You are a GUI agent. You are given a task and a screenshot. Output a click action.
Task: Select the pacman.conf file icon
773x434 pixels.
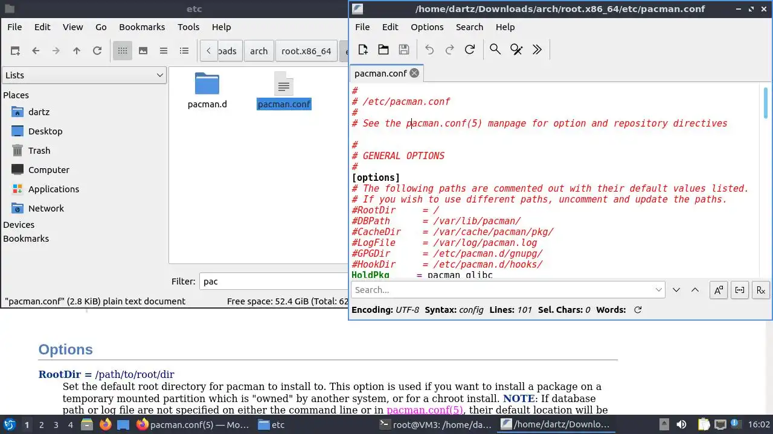coord(284,84)
